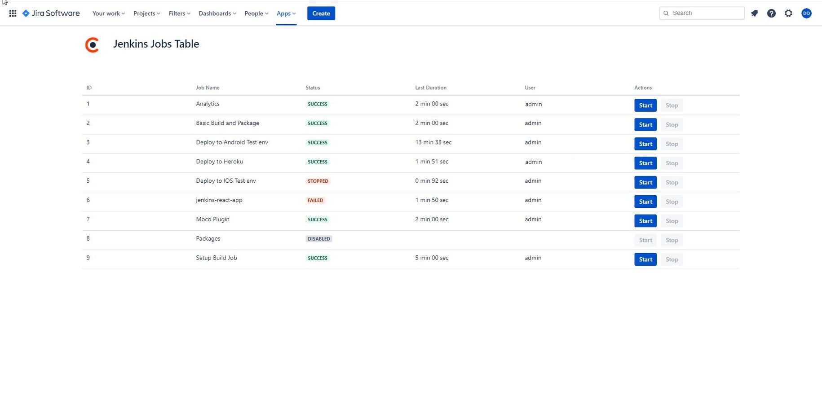Expand the Dashboards dropdown

click(x=217, y=13)
